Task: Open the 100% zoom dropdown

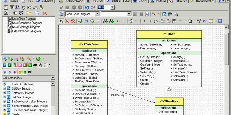Action: 112,7
